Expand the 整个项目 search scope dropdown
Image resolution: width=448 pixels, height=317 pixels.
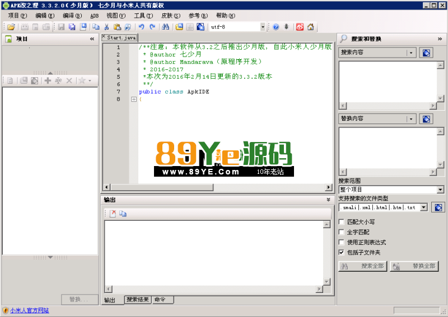440,190
